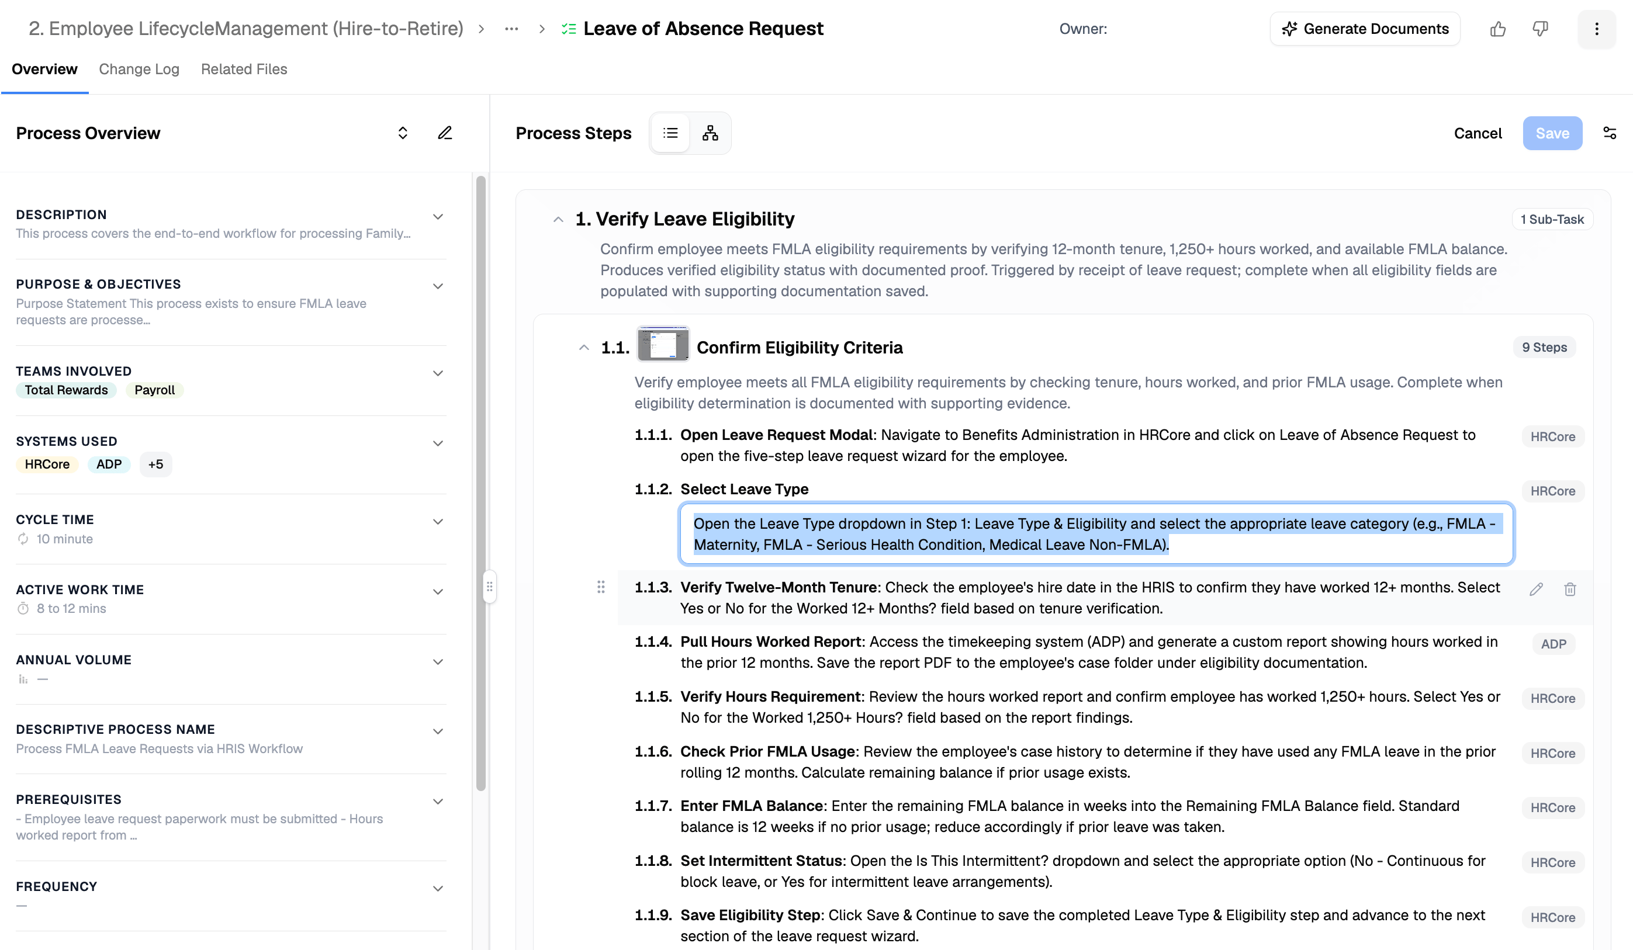1633x950 pixels.
Task: Click the left panel vertical scrollbar
Action: click(x=480, y=483)
